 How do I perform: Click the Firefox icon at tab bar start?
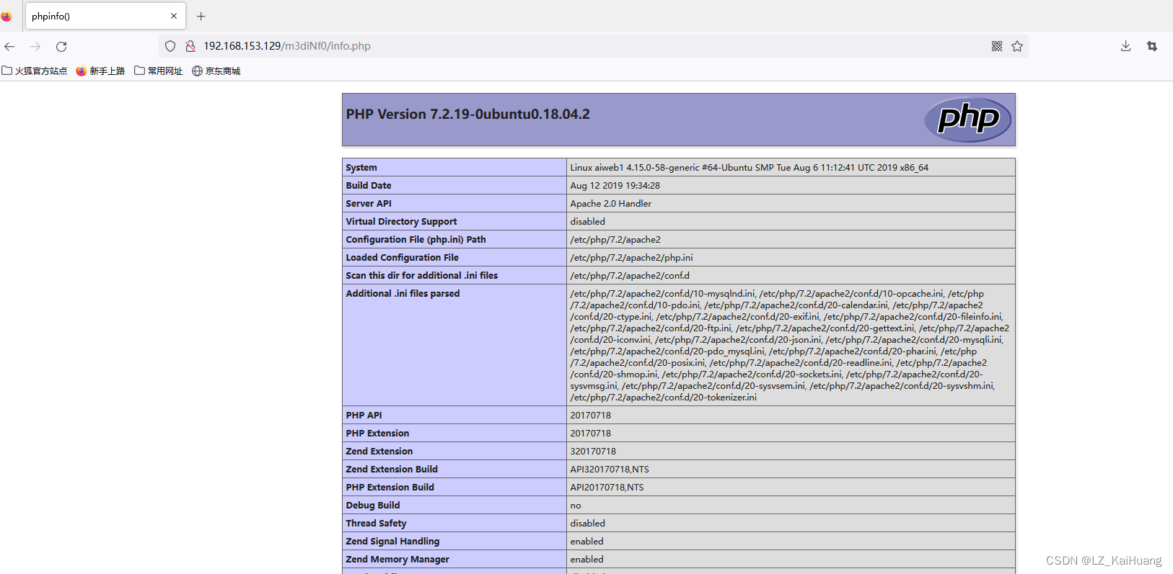point(6,16)
